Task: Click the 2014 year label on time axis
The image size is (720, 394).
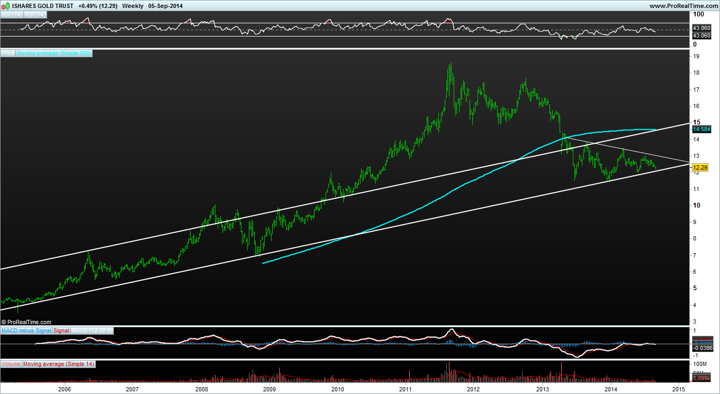Action: 611,389
